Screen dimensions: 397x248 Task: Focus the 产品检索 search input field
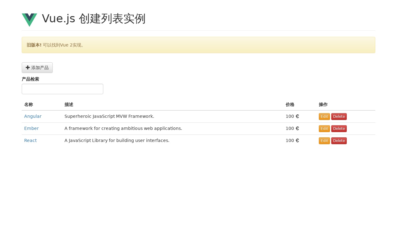point(62,89)
